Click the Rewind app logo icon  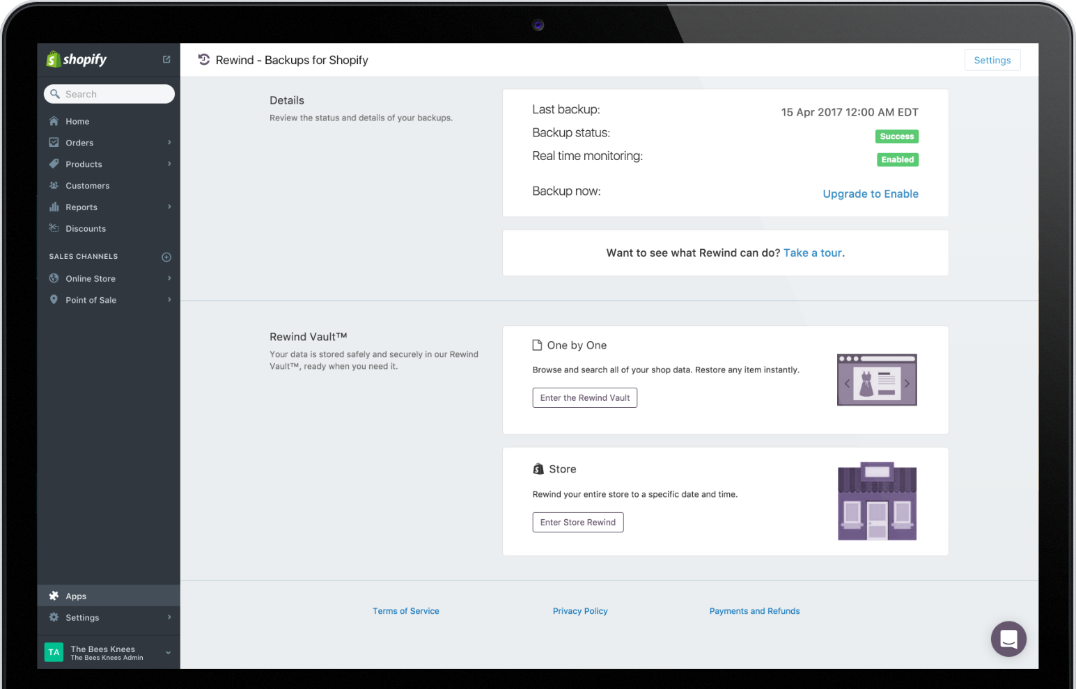point(204,60)
